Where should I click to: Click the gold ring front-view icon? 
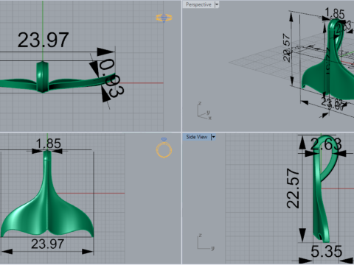[164, 148]
